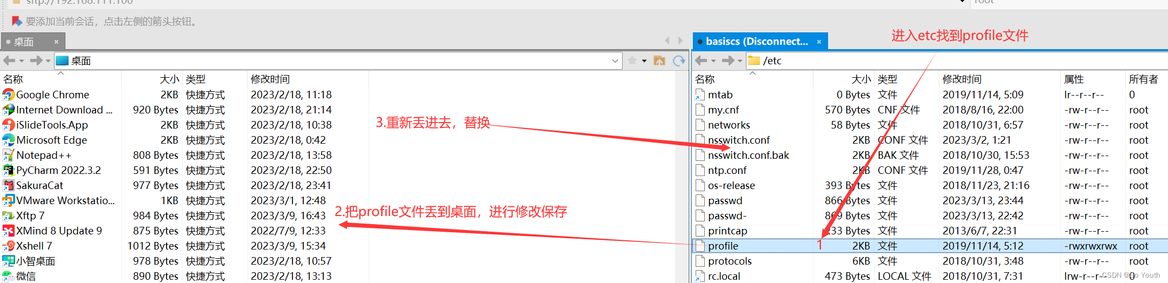Click the mtab file icon

[x=700, y=95]
